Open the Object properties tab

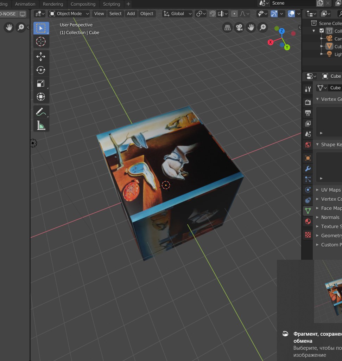coord(308,158)
